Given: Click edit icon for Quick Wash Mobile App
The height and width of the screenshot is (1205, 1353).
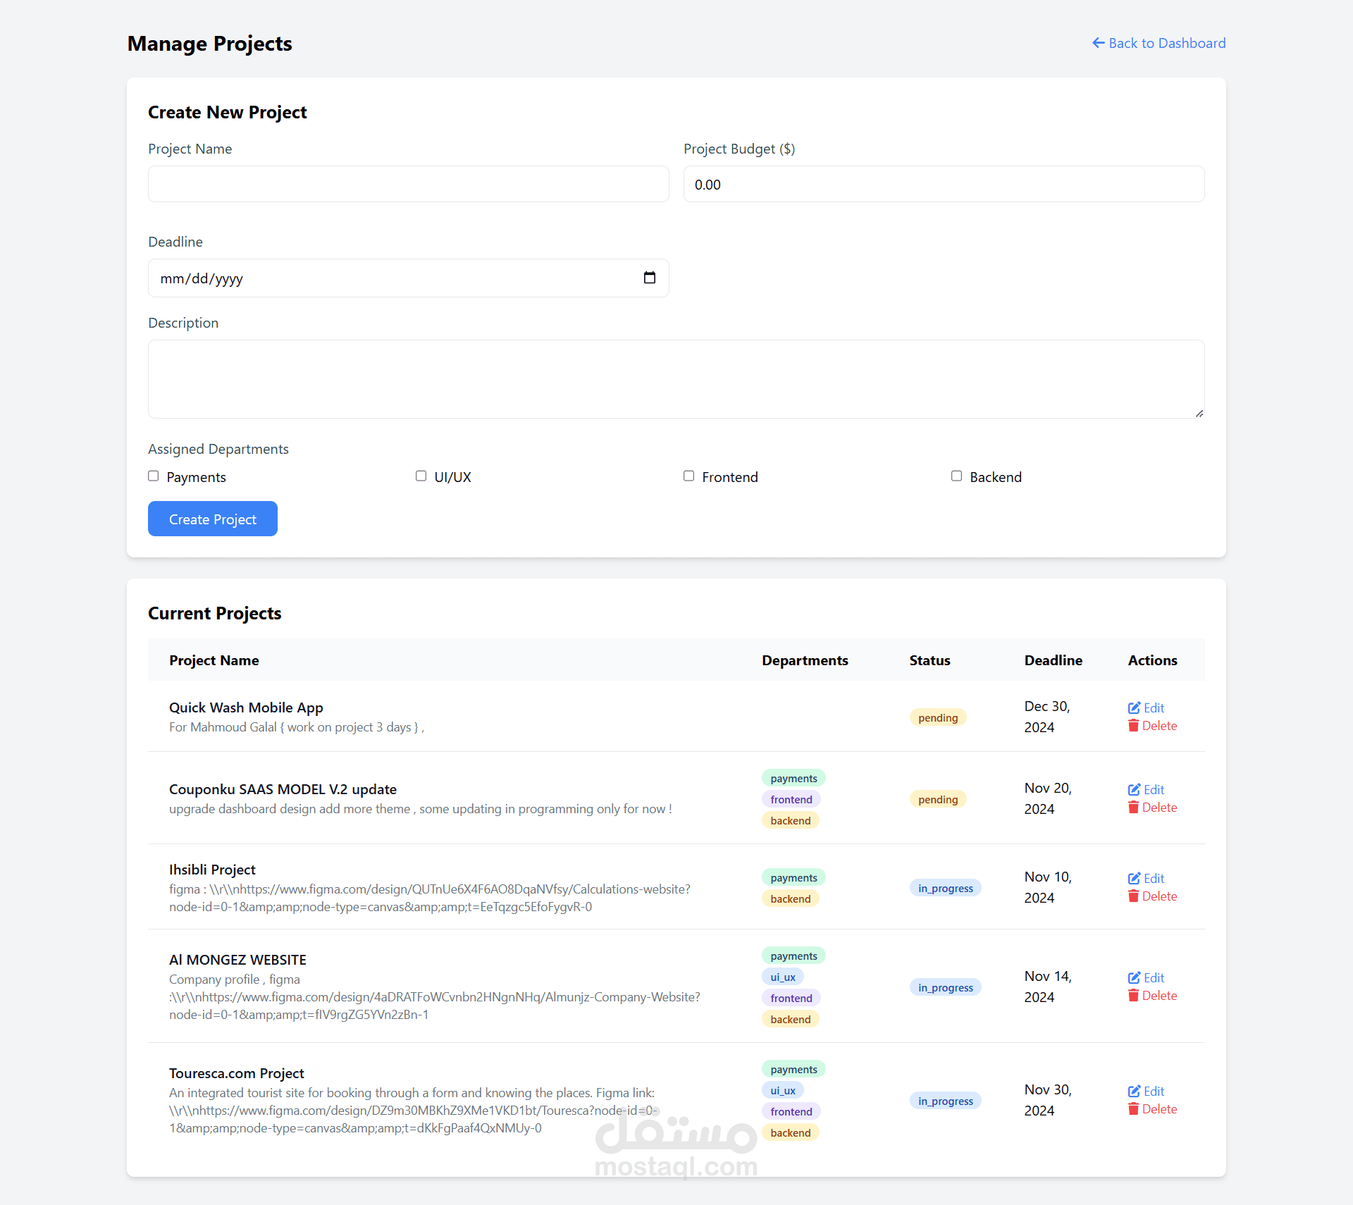Looking at the screenshot, I should pos(1134,707).
